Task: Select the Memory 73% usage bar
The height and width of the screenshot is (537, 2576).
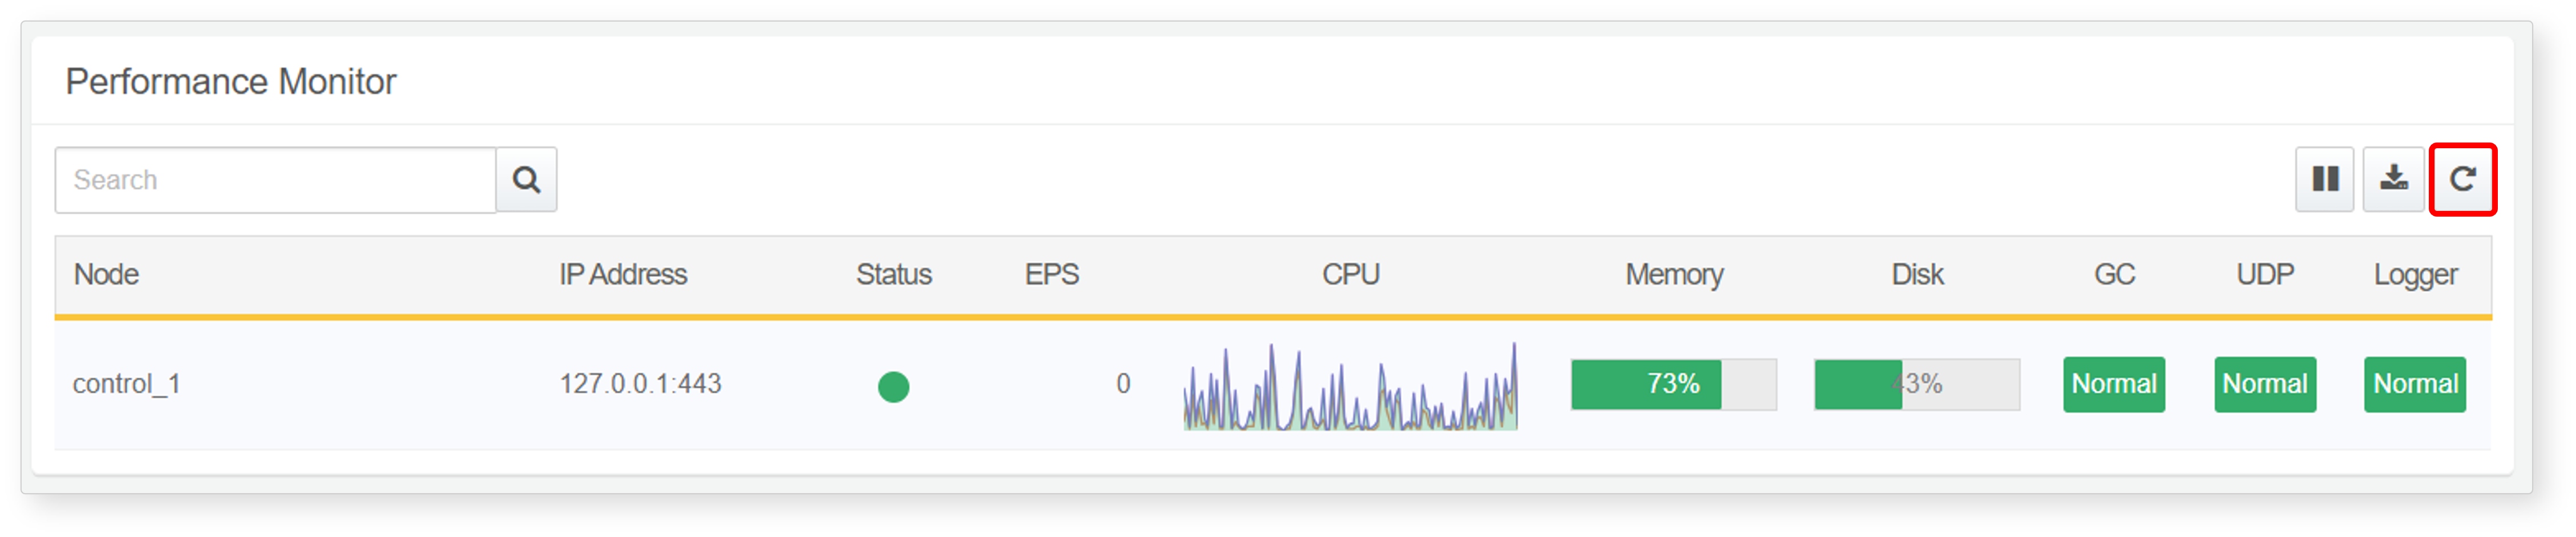Action: point(1674,384)
